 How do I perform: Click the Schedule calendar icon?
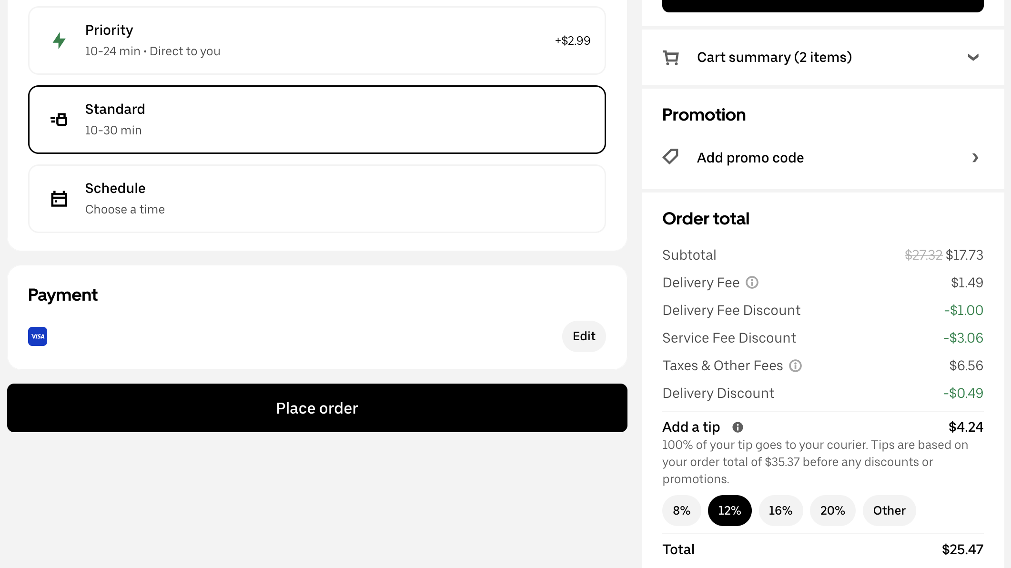tap(59, 199)
